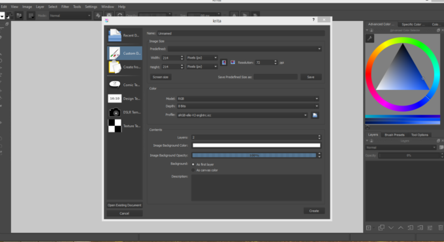
Task: Open color selector wrench settings
Action: click(370, 38)
